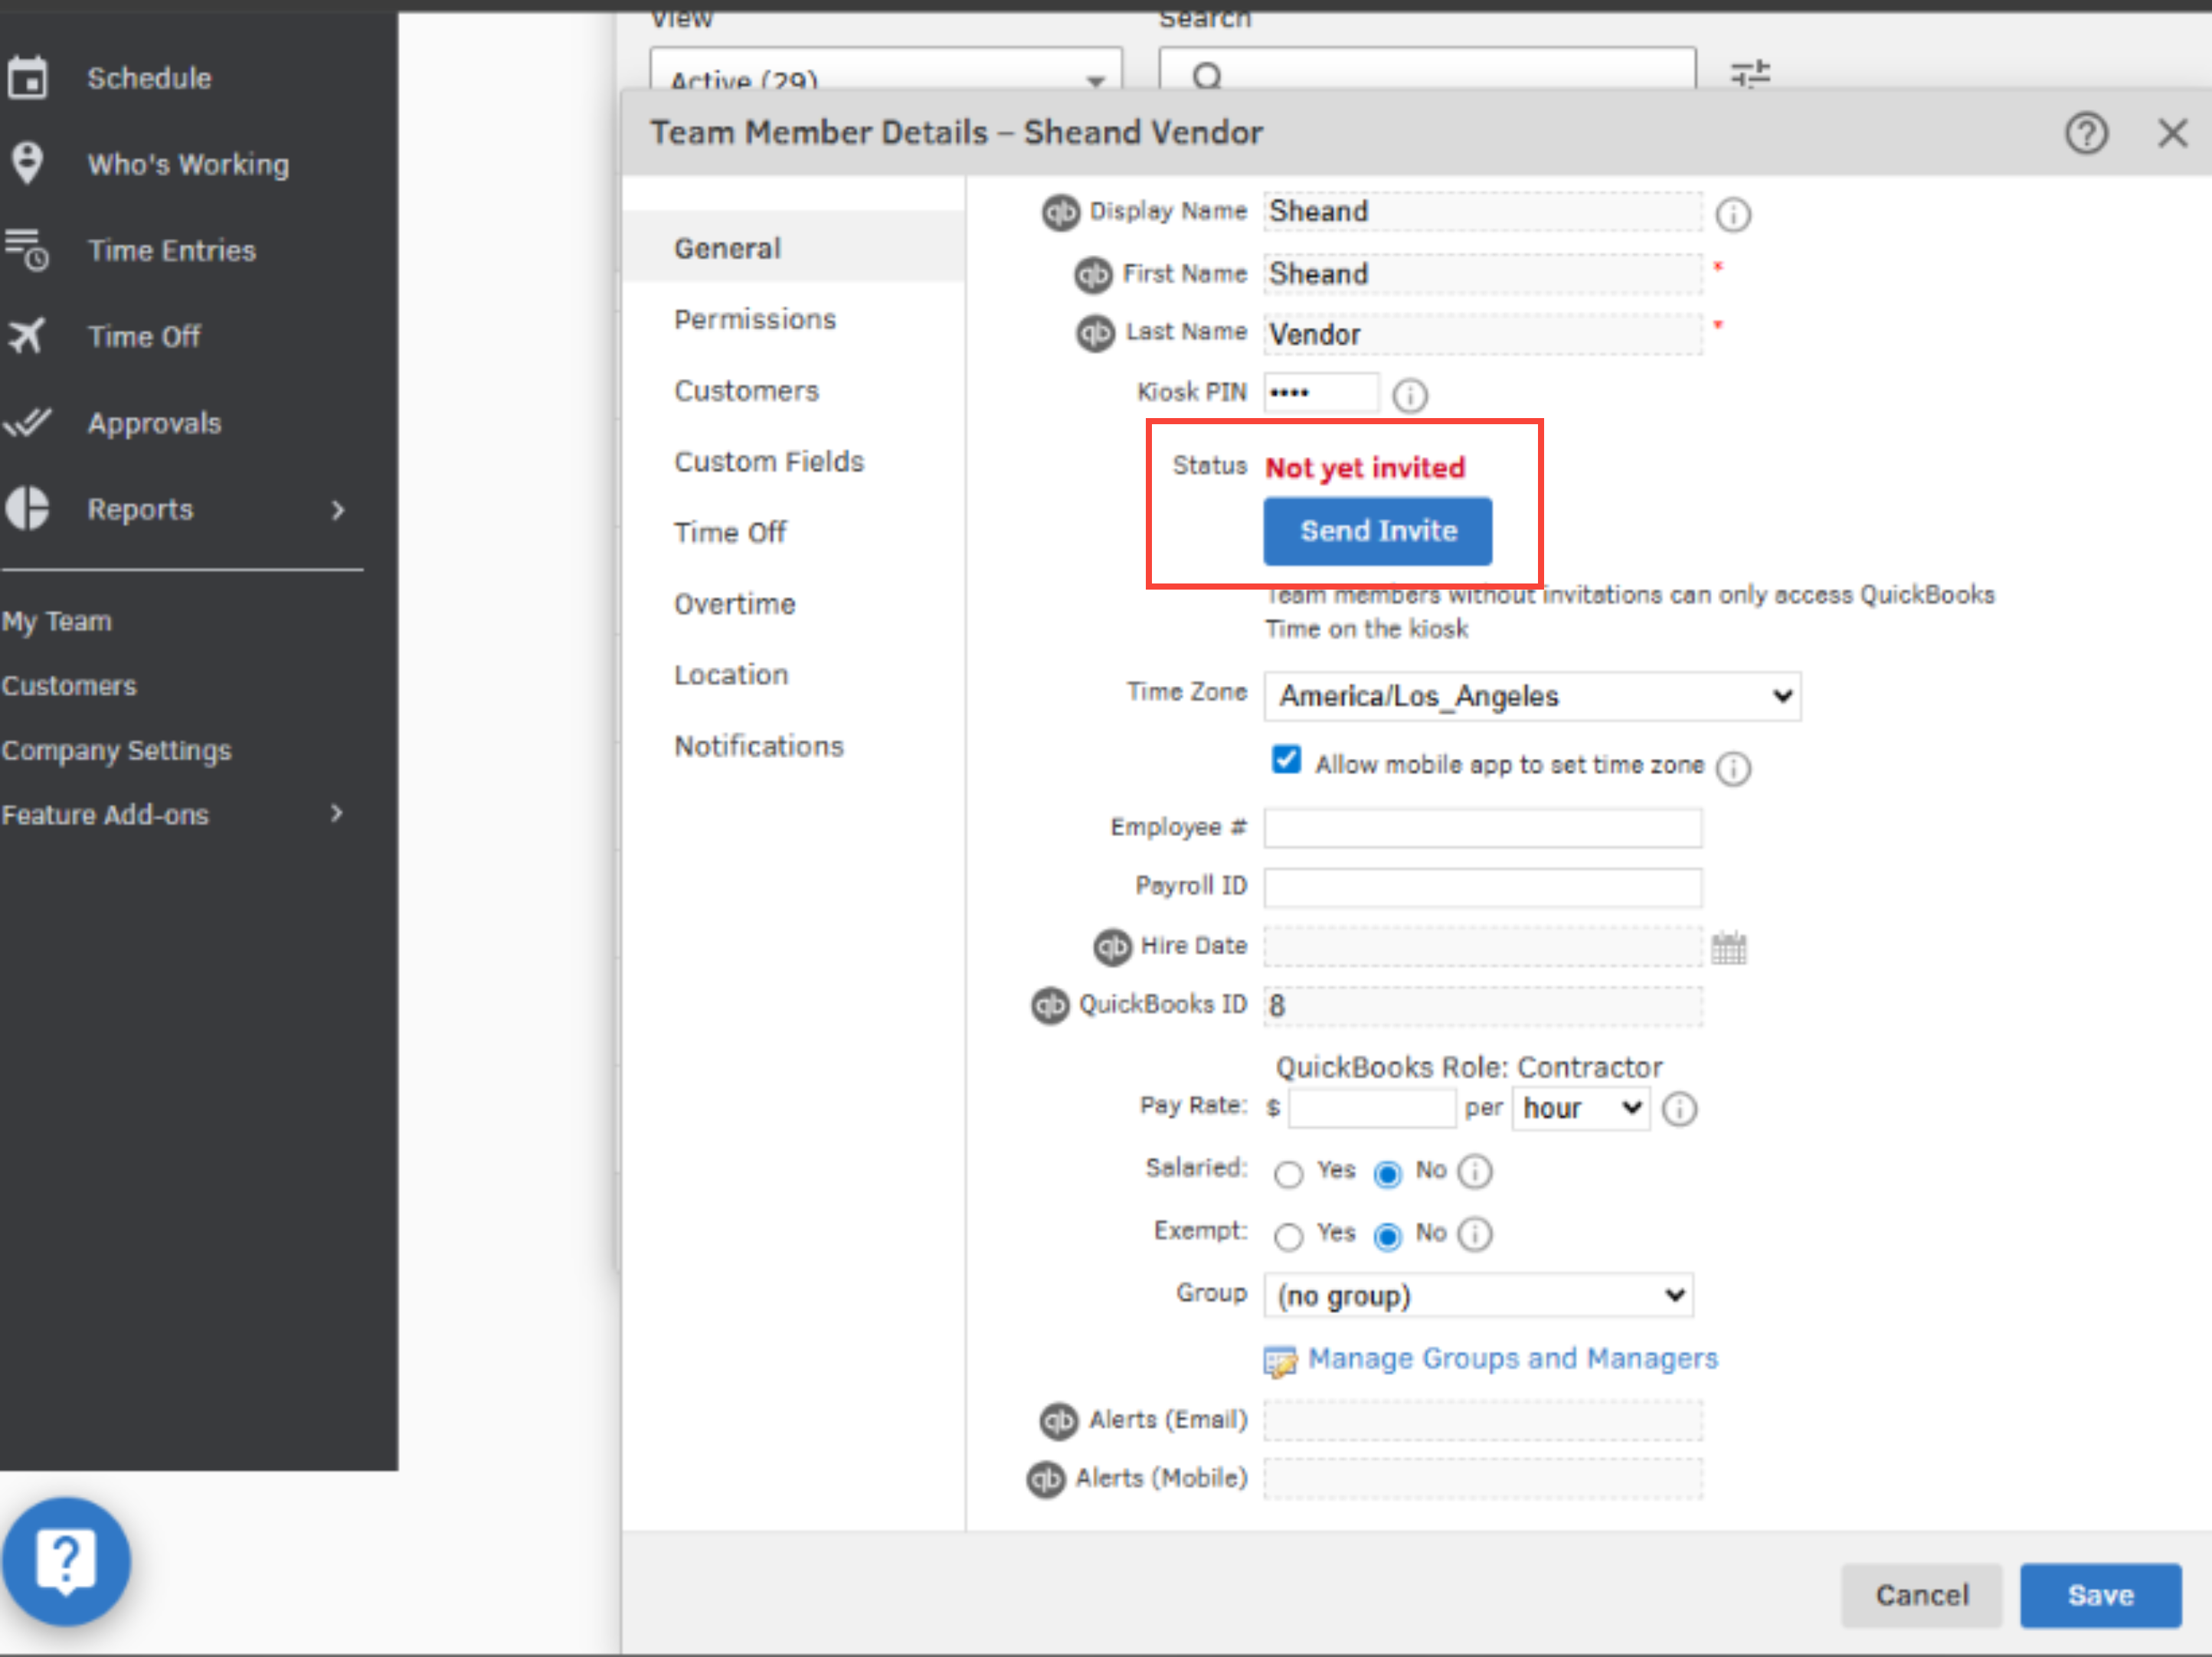This screenshot has height=1657, width=2212.
Task: Open Company Settings in sidebar
Action: tap(116, 750)
